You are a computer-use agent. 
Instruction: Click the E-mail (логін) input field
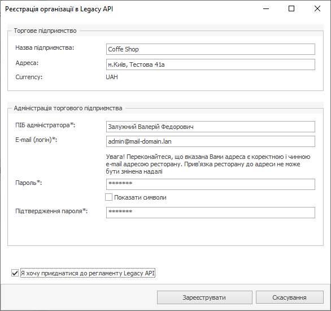tap(211, 141)
